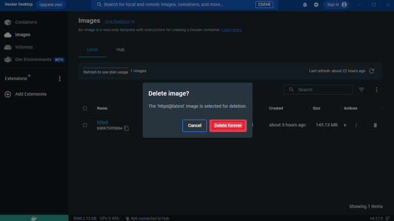Focus the images Search field
Viewport: 394px width, 221px height.
(x=318, y=90)
